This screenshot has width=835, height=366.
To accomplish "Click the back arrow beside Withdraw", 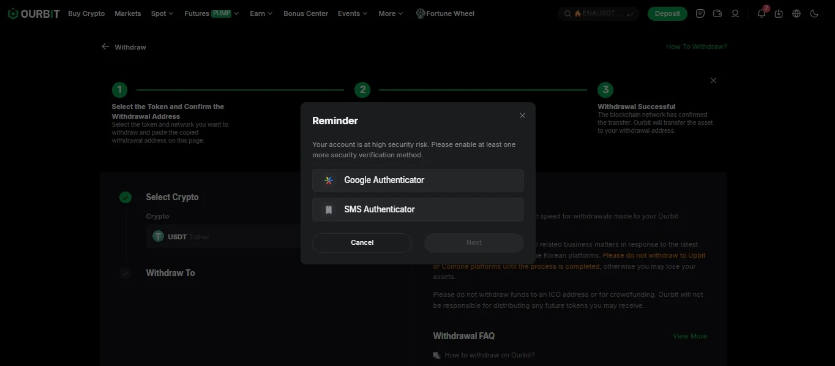I will click(x=105, y=47).
